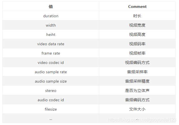The width and height of the screenshot is (179, 125).
Task: Click the audio codec id cell
Action: pos(51,100)
